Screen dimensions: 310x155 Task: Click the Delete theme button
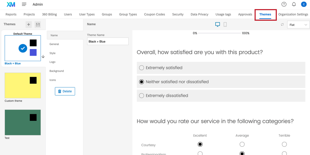point(65,91)
